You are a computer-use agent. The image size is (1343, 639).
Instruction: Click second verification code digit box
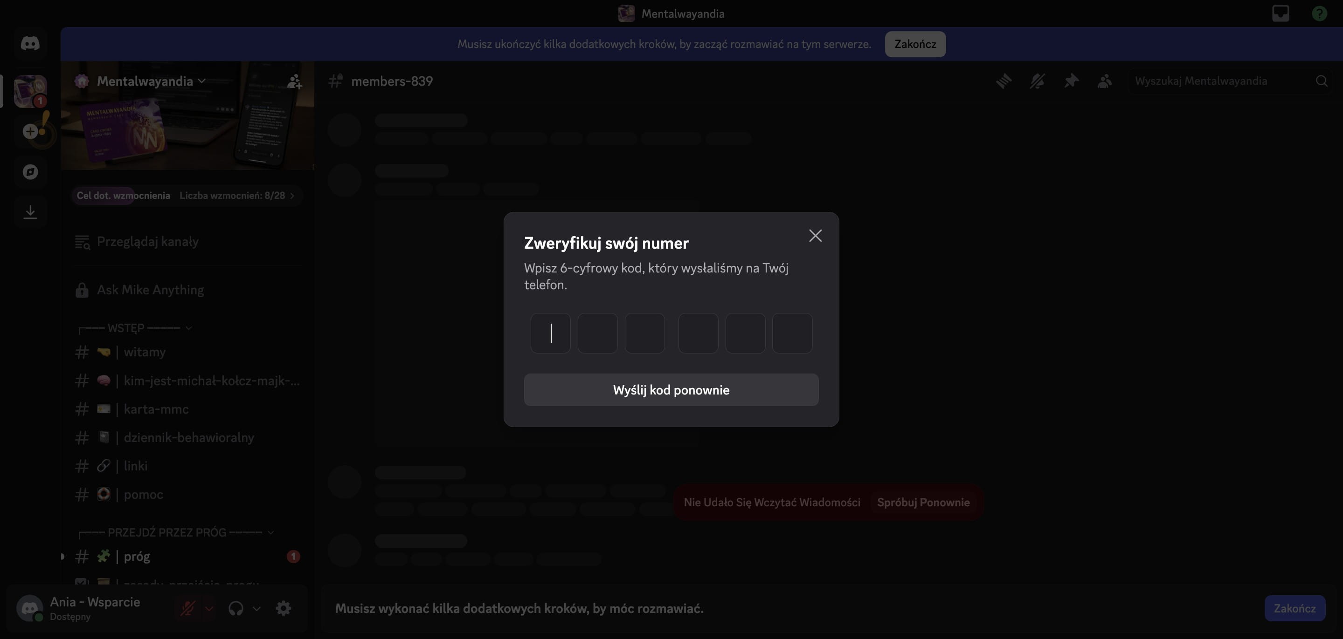click(x=597, y=333)
